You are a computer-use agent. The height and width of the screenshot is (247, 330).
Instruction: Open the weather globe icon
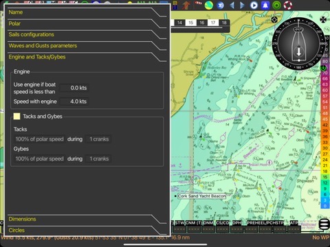pos(208,5)
